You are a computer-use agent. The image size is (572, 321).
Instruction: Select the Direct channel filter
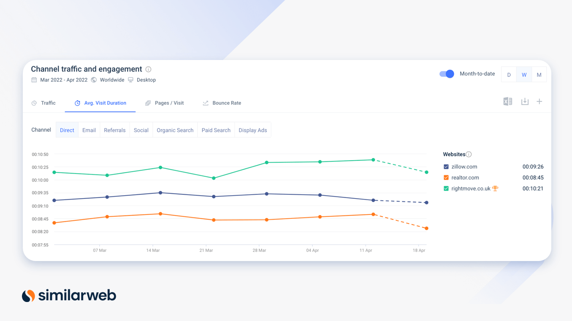click(x=67, y=130)
